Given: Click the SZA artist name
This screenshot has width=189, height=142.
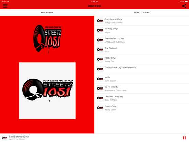Looking at the screenshot, I should coord(107,52).
